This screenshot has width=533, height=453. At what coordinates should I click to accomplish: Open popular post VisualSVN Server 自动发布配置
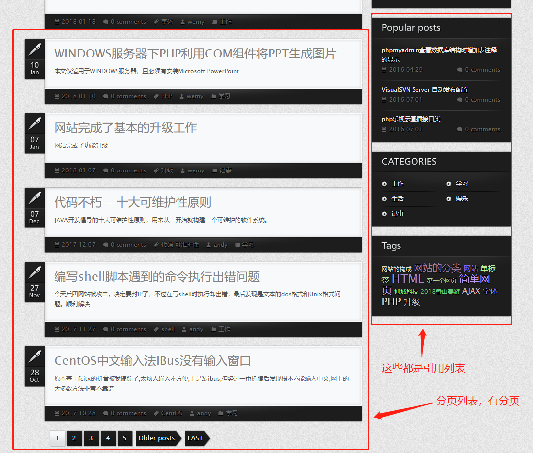point(424,90)
